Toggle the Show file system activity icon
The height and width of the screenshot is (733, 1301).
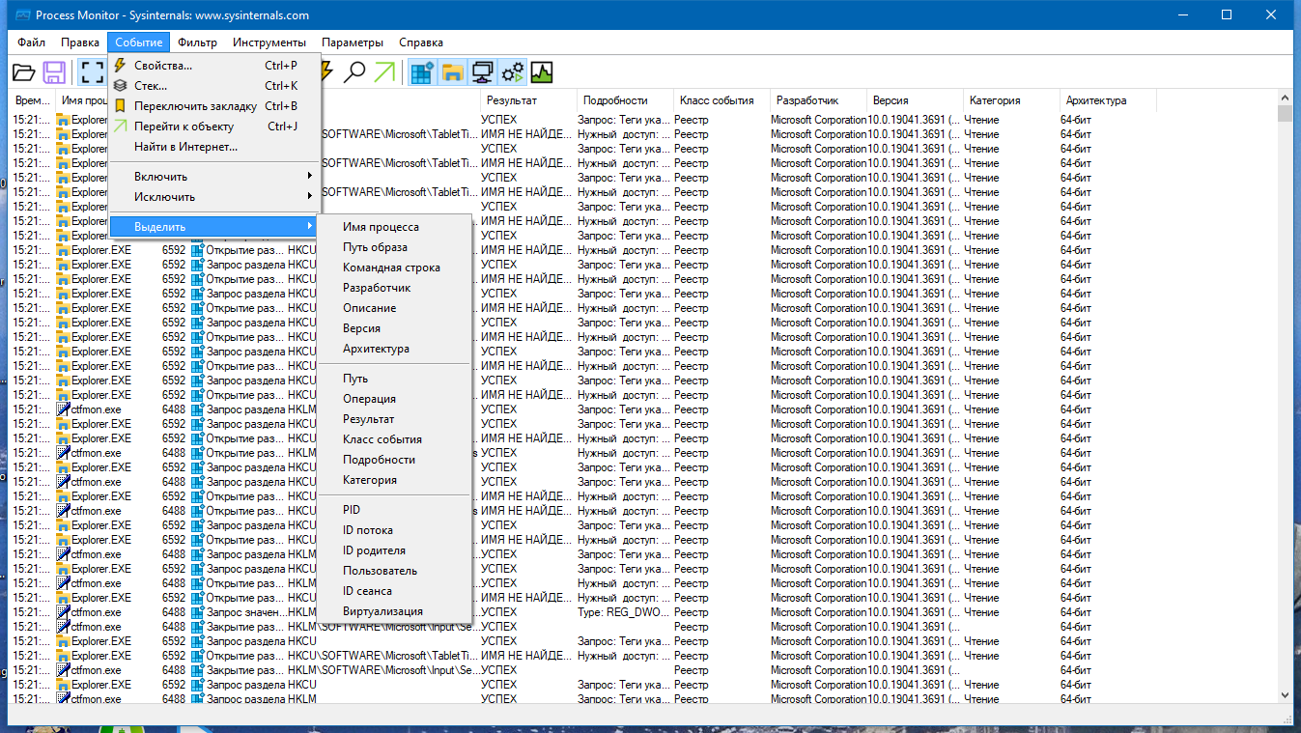[x=452, y=71]
